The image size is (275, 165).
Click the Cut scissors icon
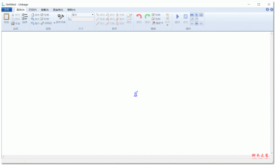13,15
